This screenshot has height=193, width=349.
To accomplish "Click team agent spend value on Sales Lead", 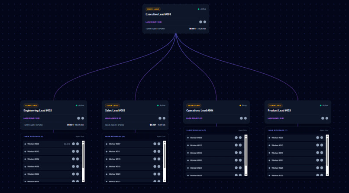I will [x=158, y=125].
